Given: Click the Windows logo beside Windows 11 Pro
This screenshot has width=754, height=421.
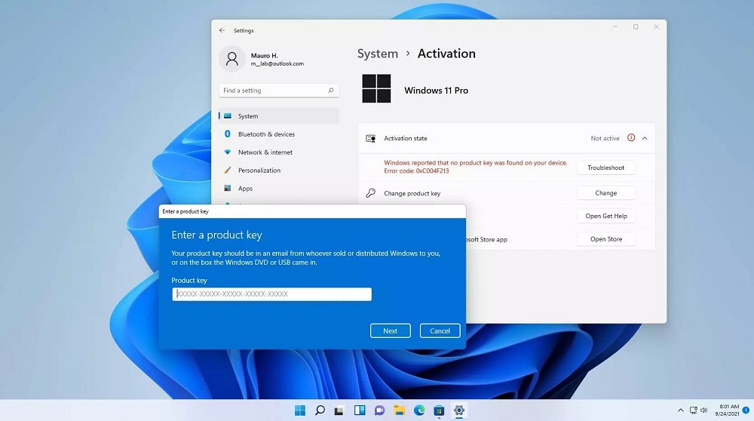Looking at the screenshot, I should [x=376, y=88].
